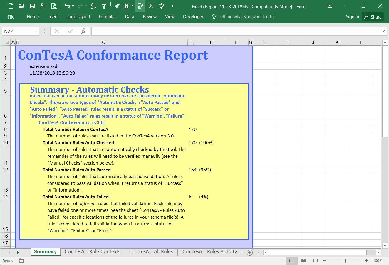This screenshot has height=265, width=389.
Task: Sort A to Z icon
Action: click(93, 6)
